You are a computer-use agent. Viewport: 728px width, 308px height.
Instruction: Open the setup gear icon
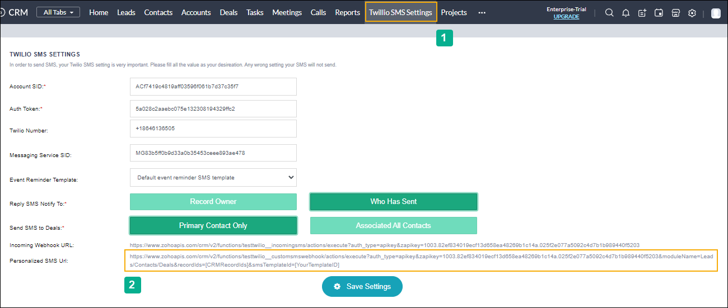(692, 13)
